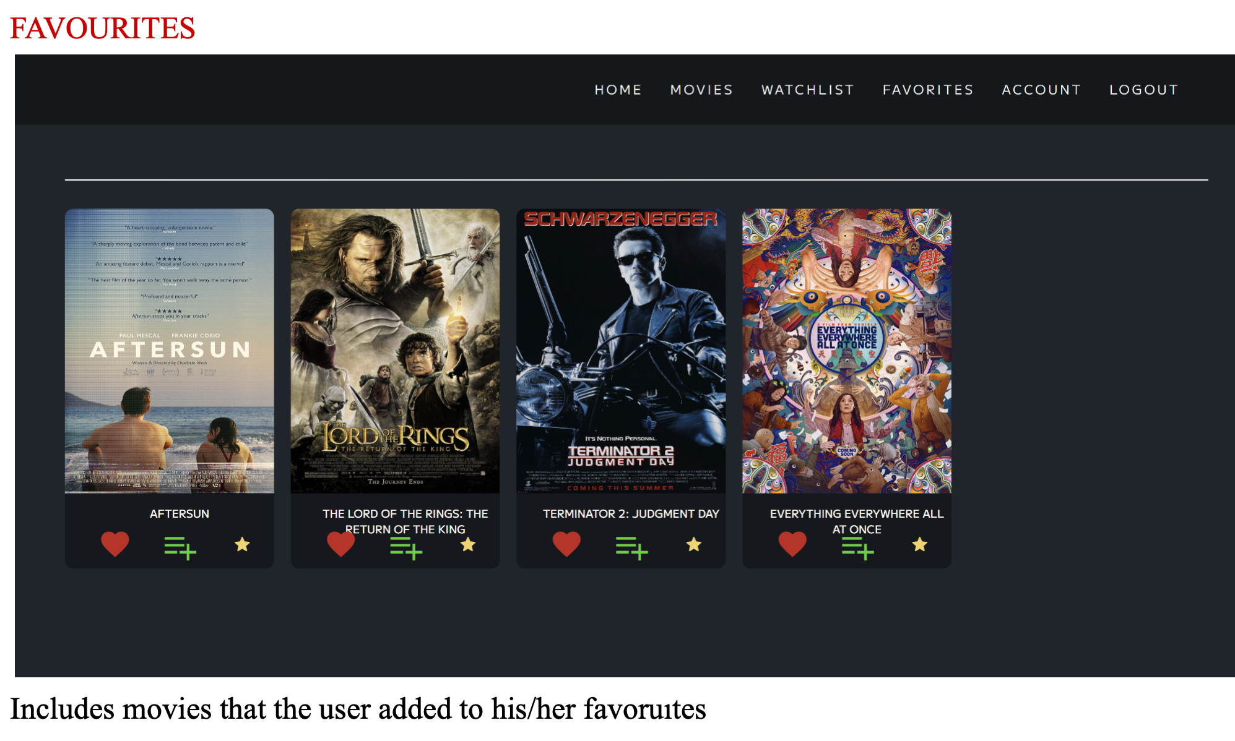Click the star rating icon under Aftersun
This screenshot has width=1235, height=741.
(242, 544)
